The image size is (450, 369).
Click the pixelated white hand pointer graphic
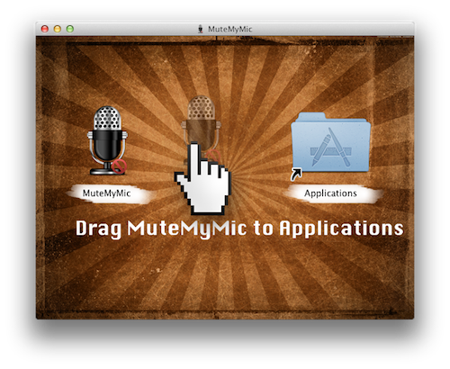[203, 179]
